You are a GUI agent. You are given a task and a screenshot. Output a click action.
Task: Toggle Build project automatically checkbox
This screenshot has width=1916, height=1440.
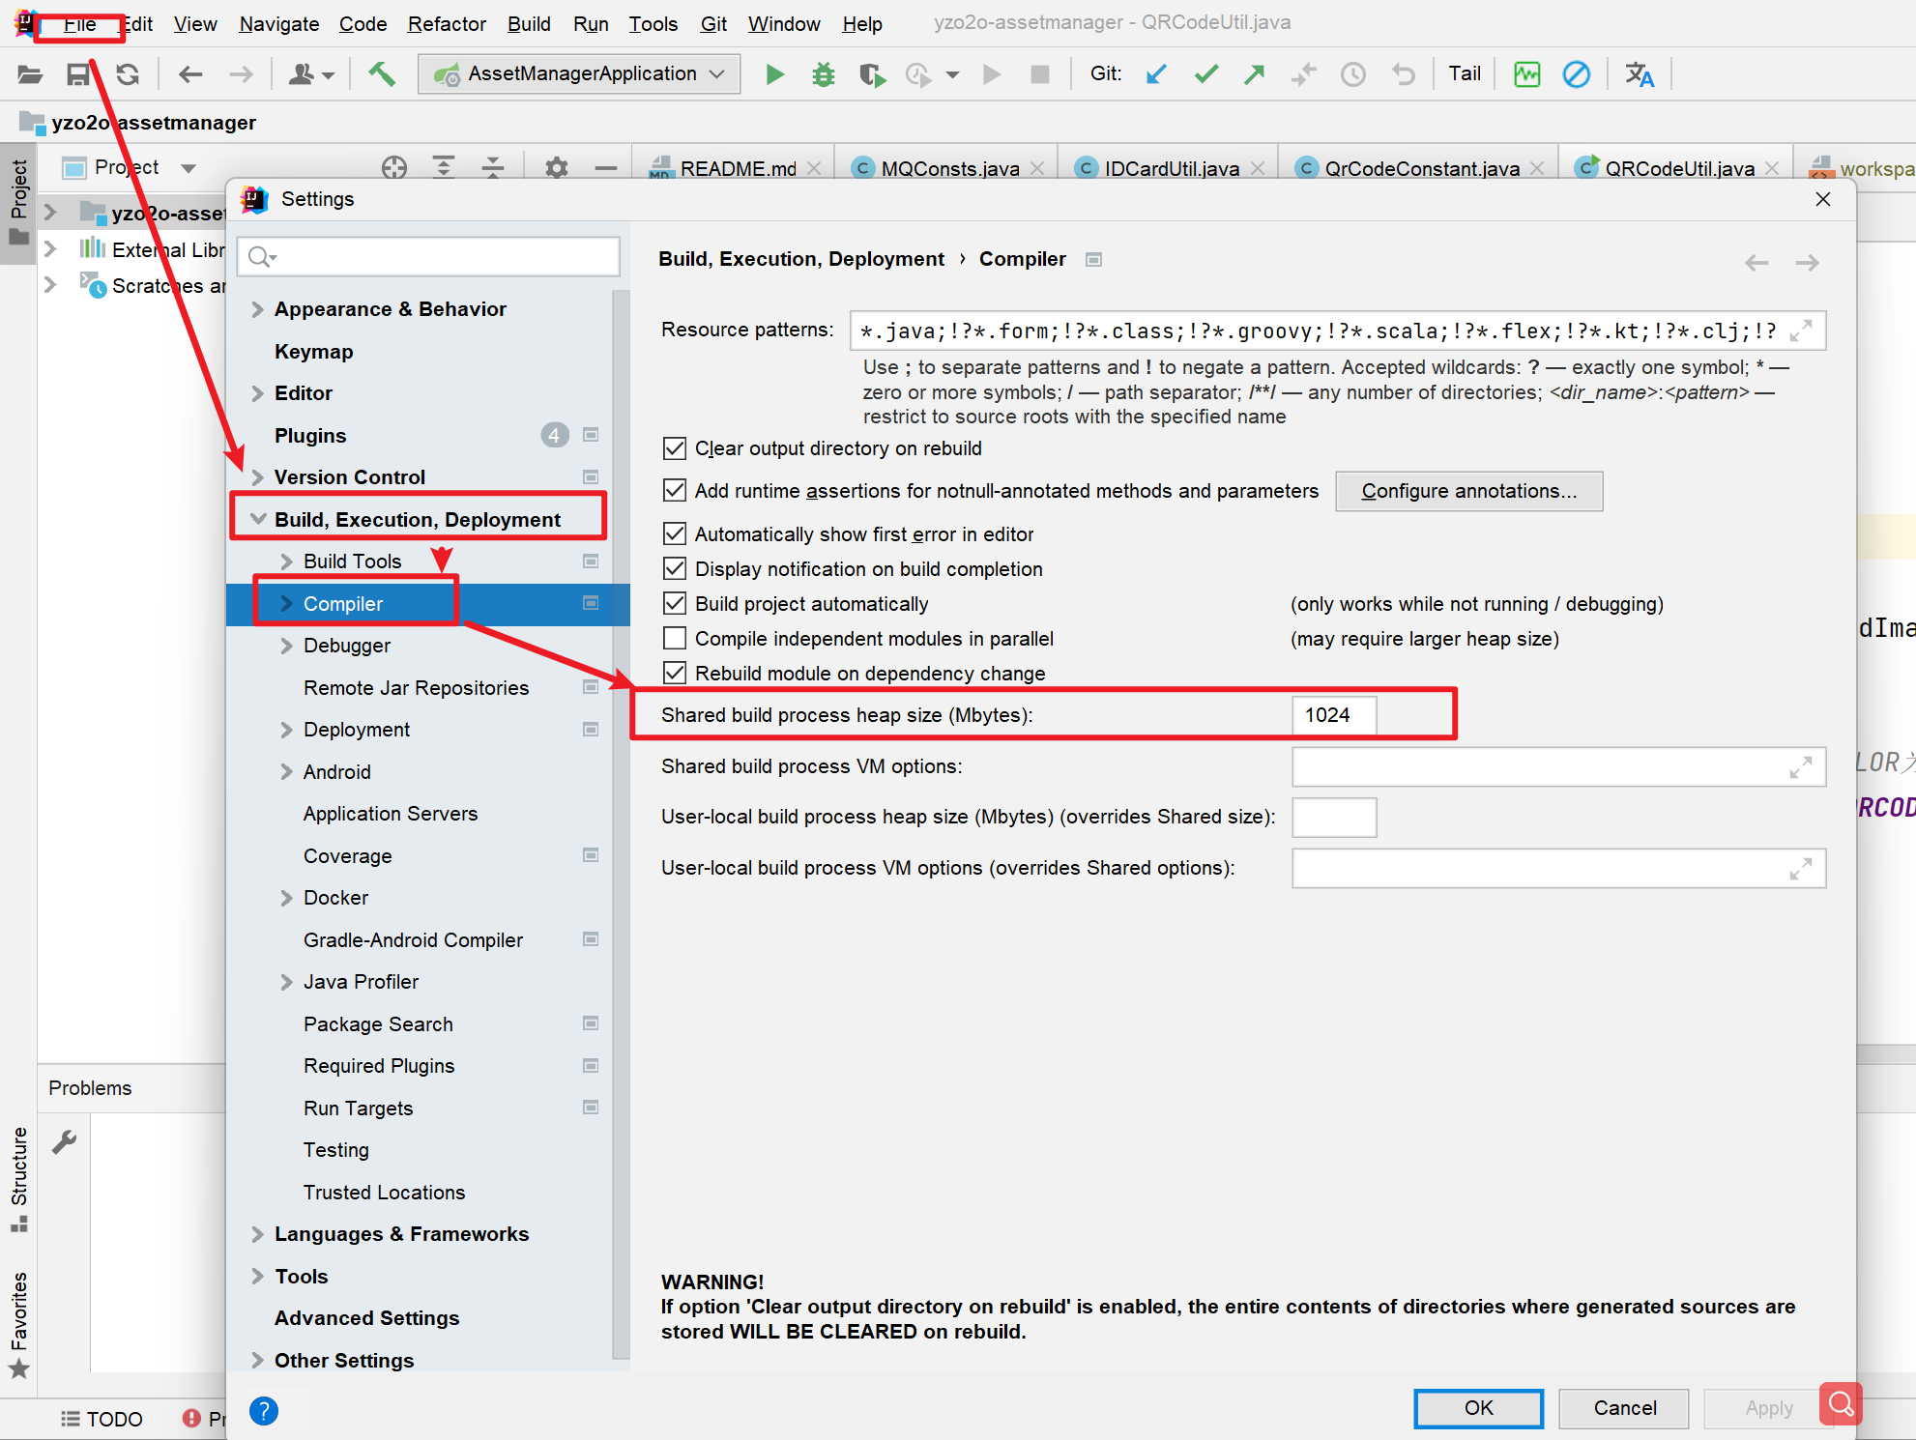tap(675, 604)
